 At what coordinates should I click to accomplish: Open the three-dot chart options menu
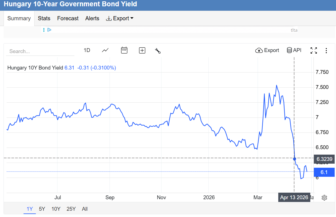(326, 51)
